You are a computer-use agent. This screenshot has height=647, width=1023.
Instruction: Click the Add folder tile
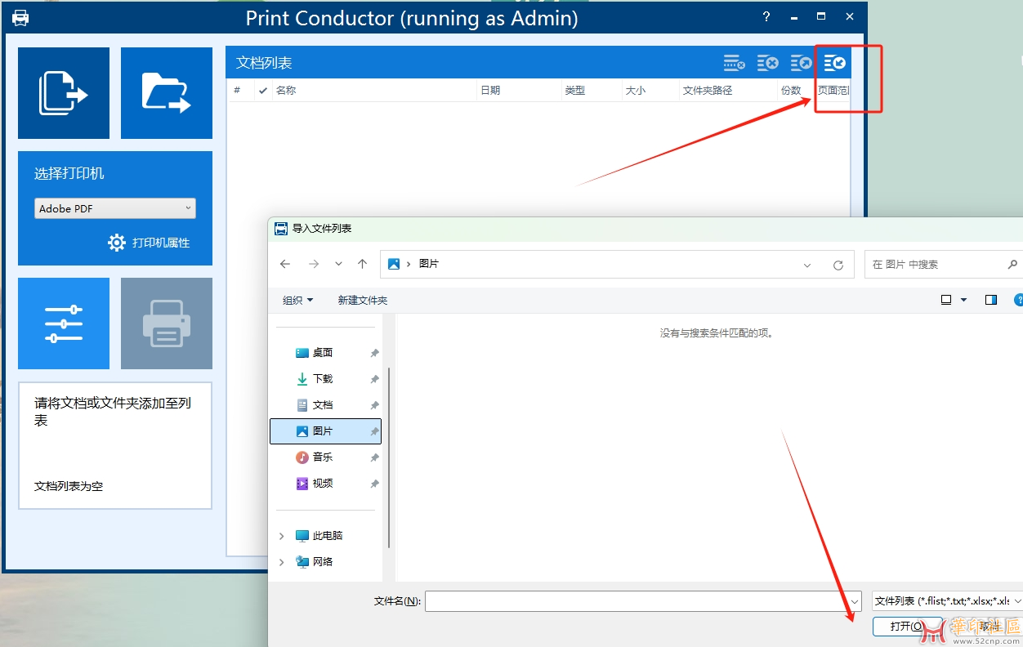[167, 93]
